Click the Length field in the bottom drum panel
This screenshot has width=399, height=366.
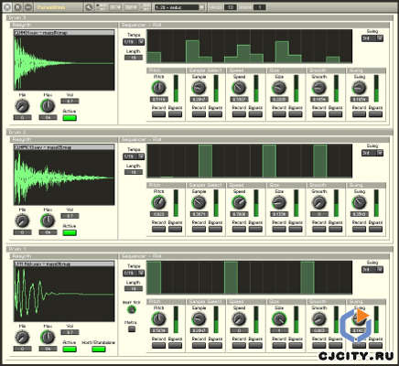tap(134, 288)
